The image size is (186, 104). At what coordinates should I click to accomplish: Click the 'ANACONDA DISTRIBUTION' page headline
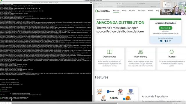click(120, 23)
